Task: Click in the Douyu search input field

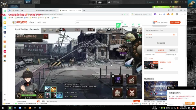Action: coord(98,22)
